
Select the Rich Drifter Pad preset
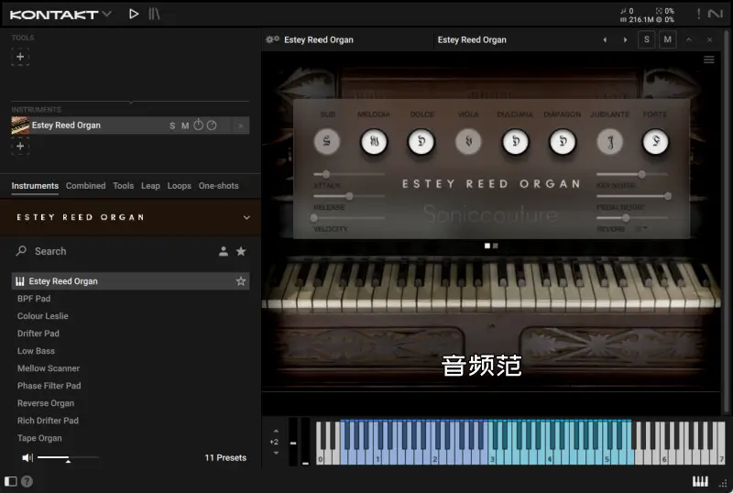coord(48,421)
